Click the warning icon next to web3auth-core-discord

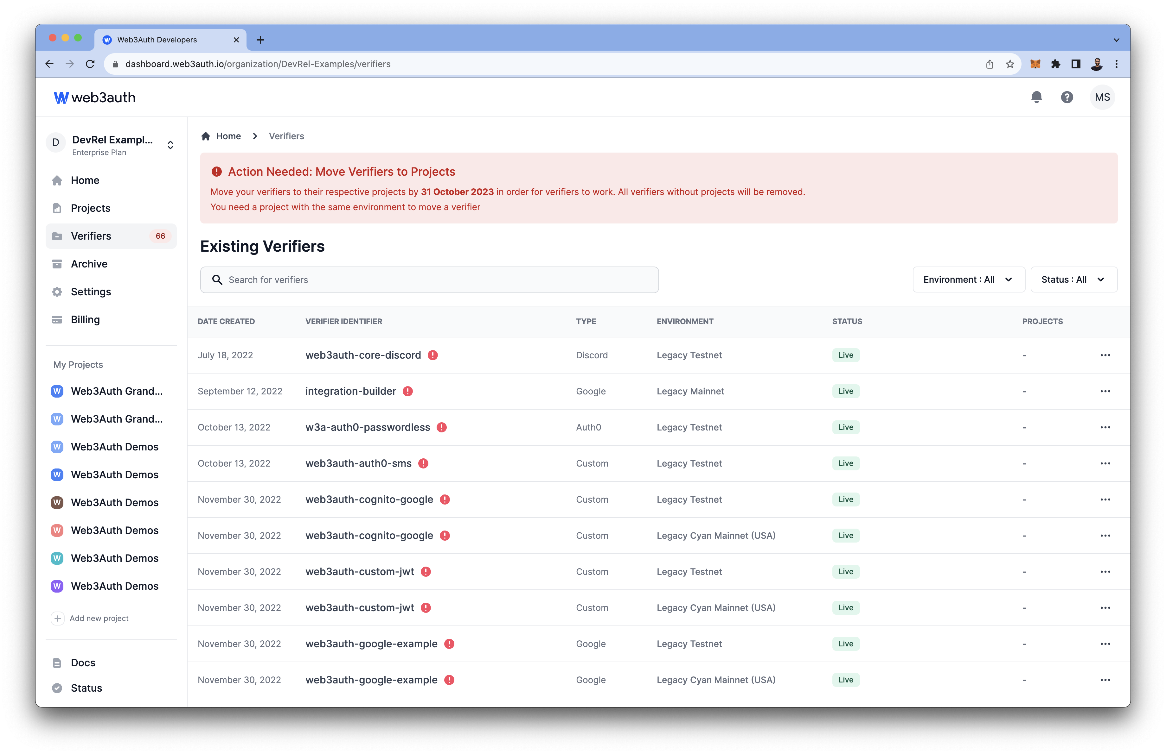(x=432, y=355)
